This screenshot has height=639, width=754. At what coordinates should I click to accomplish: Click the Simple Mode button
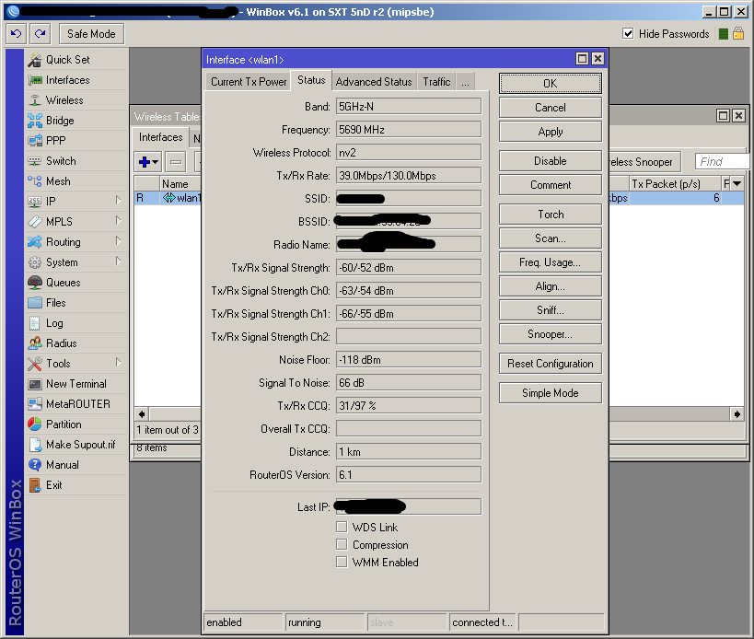551,393
